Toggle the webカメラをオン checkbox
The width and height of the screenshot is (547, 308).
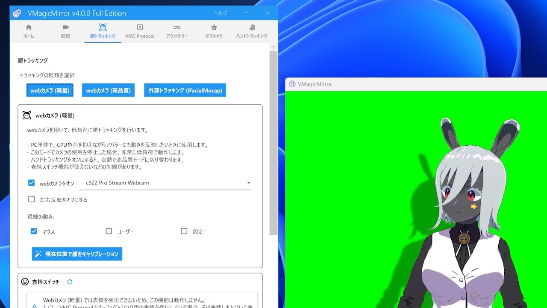point(32,183)
